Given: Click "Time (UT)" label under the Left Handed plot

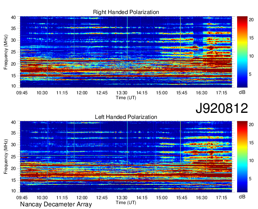Looking at the screenshot, I should point(126,203).
